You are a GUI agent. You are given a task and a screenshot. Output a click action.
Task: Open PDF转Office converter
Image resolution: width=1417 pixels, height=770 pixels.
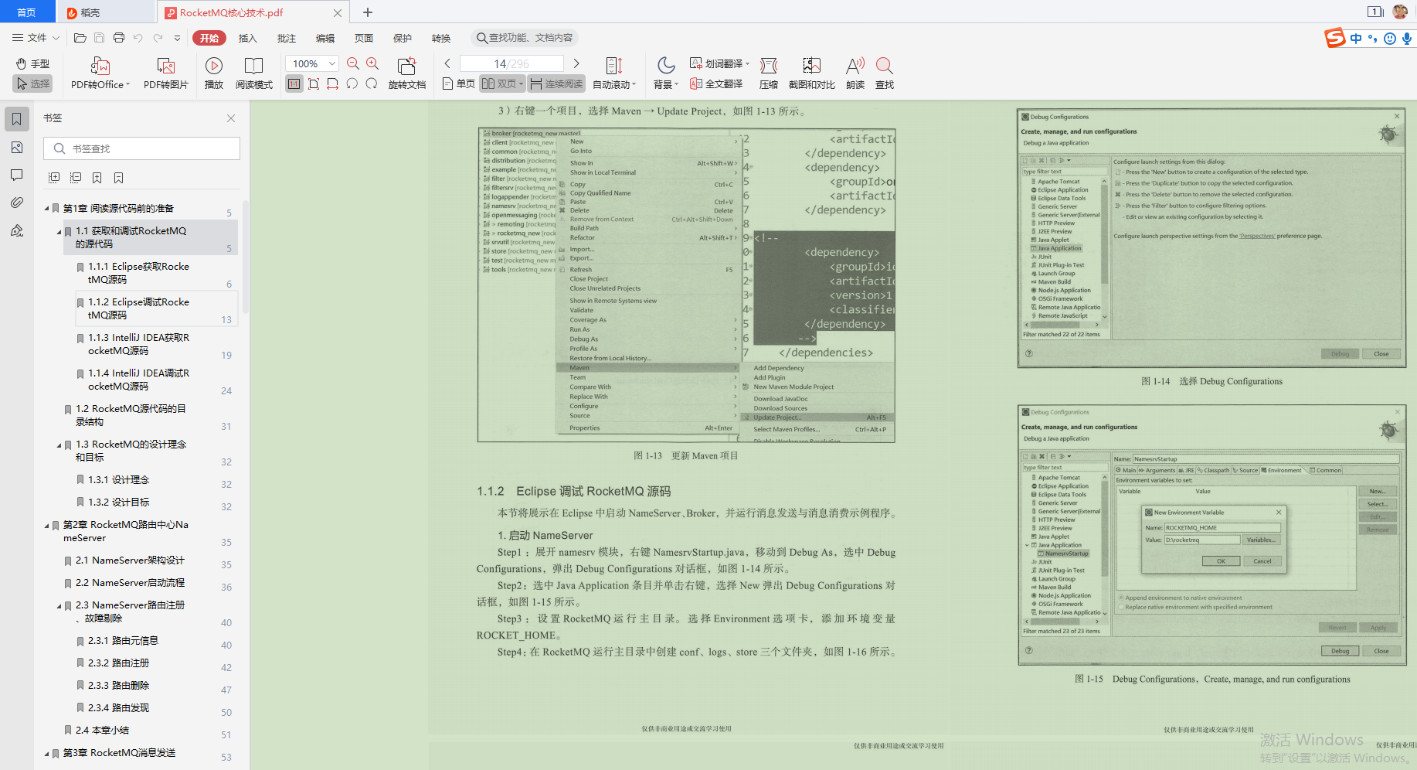[x=100, y=73]
